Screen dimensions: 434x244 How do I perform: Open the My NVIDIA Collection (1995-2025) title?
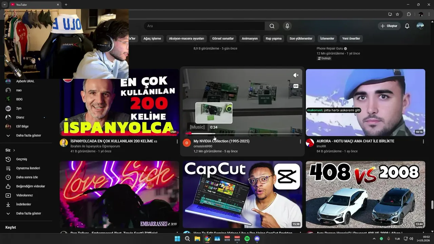tap(221, 141)
